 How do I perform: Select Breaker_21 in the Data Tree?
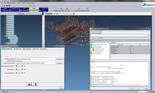11,16
